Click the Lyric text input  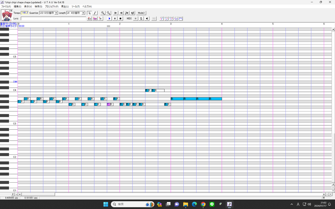click(53, 19)
